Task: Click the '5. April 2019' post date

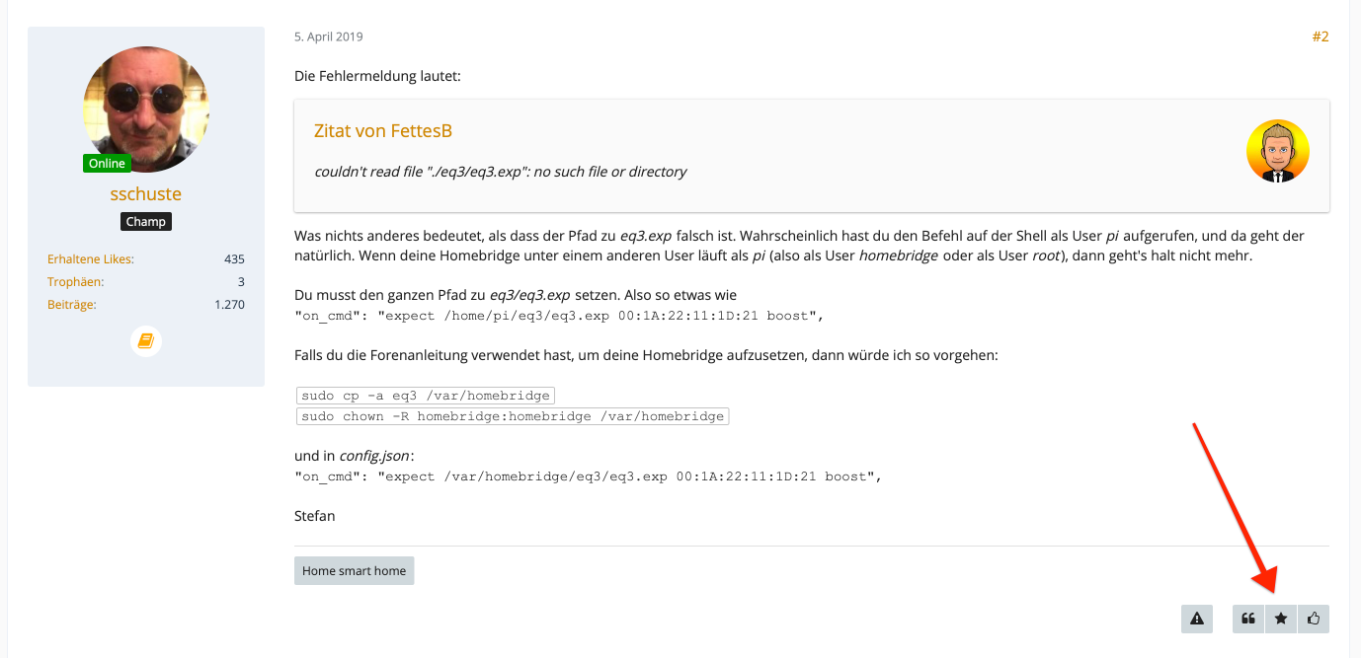Action: (x=329, y=37)
